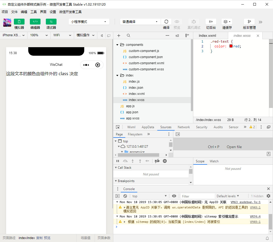
Task: Click the 编译 compile refresh icon
Action: (x=166, y=22)
